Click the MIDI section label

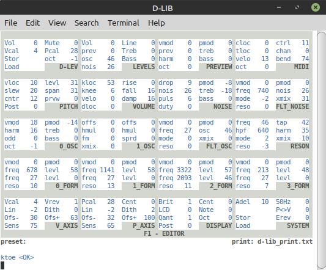(302, 67)
